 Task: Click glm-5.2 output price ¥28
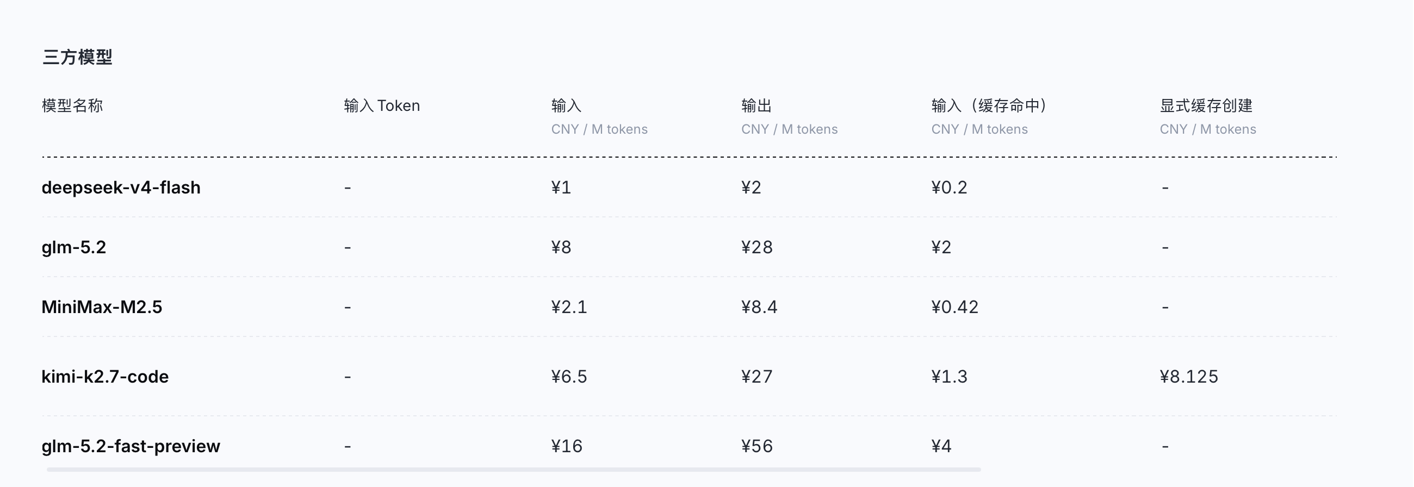click(x=757, y=247)
